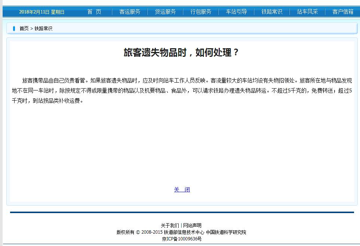Screen dimensions: 360x246
Task: Click the ICP number 京ICP备10009636号
Action: tap(182, 239)
